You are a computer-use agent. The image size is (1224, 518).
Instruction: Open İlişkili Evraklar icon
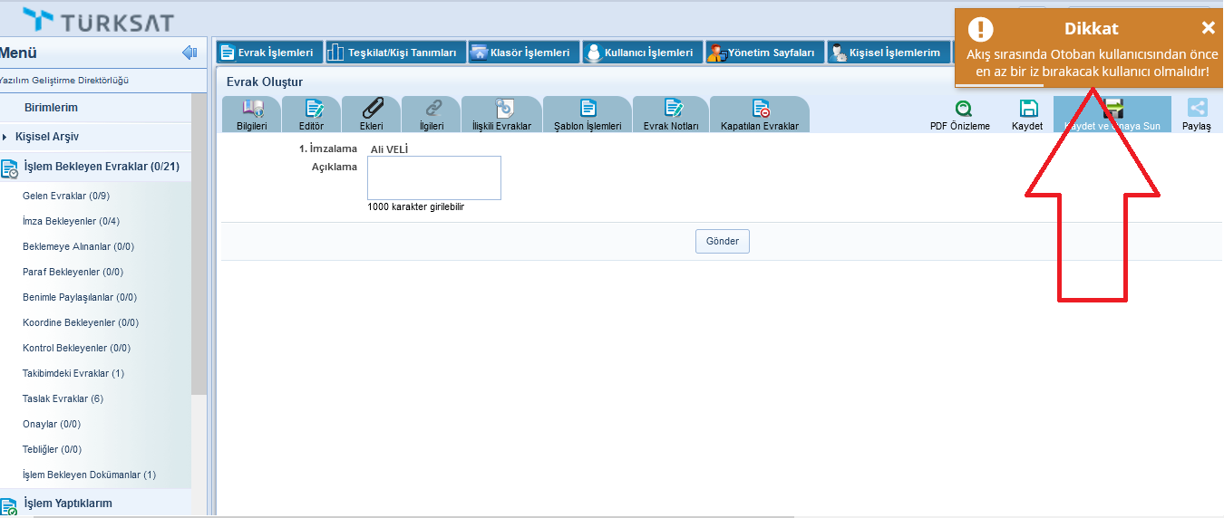(501, 110)
